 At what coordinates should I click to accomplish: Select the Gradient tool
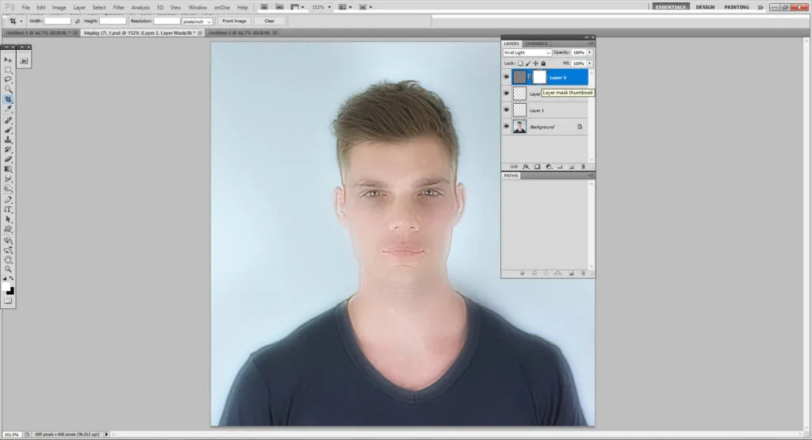pyautogui.click(x=8, y=169)
